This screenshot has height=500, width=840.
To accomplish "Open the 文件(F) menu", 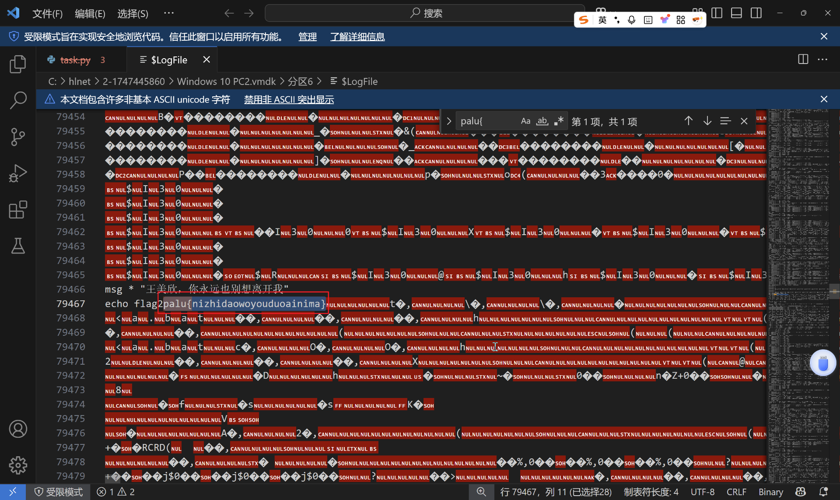I will [x=47, y=14].
